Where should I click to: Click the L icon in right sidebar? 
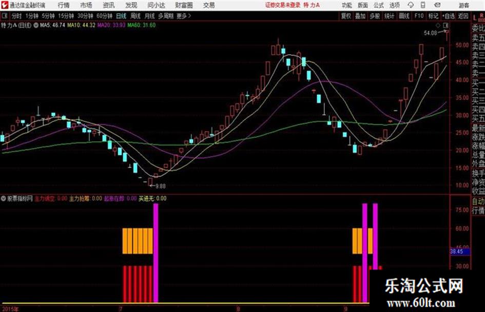(x=475, y=18)
